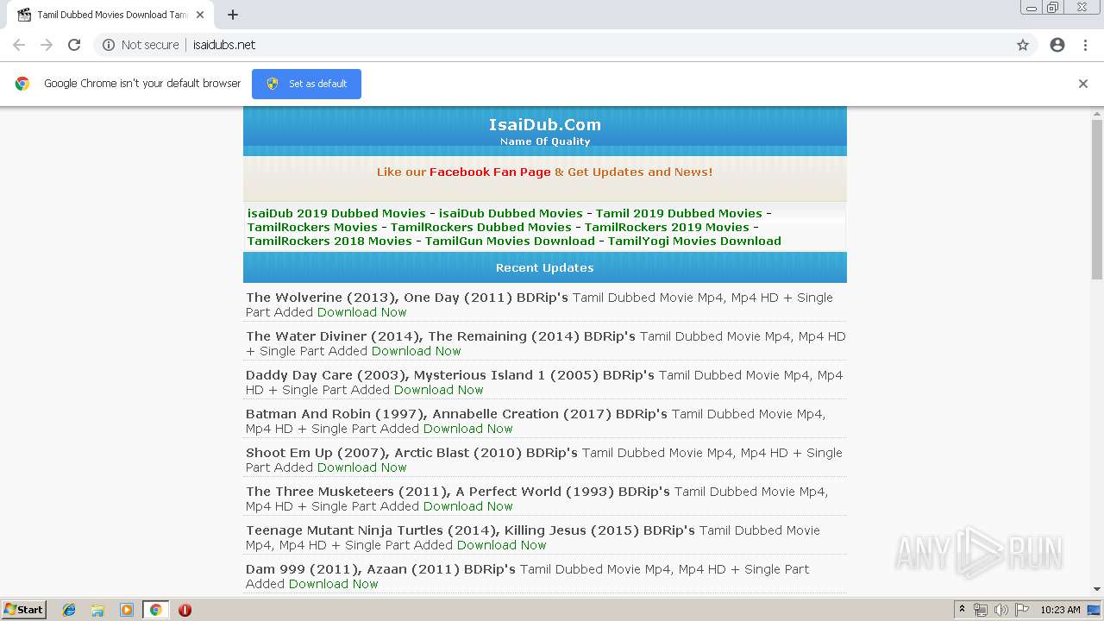Open Windows Media Player from taskbar

pos(127,610)
